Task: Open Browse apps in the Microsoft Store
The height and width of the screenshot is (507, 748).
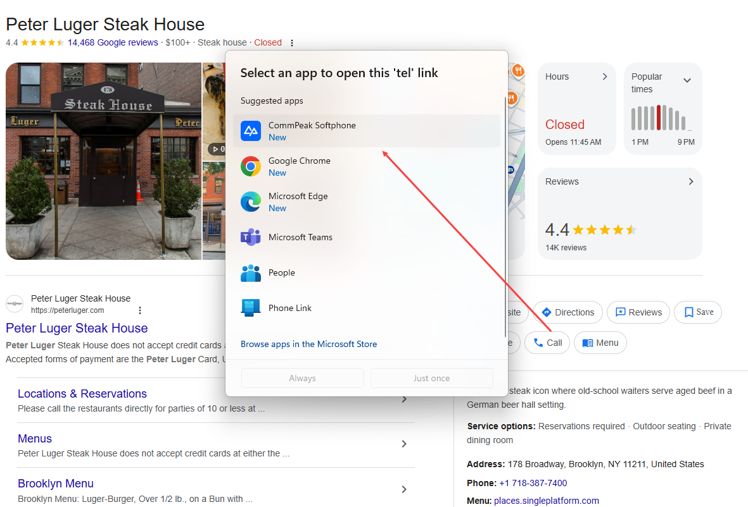Action: [308, 344]
